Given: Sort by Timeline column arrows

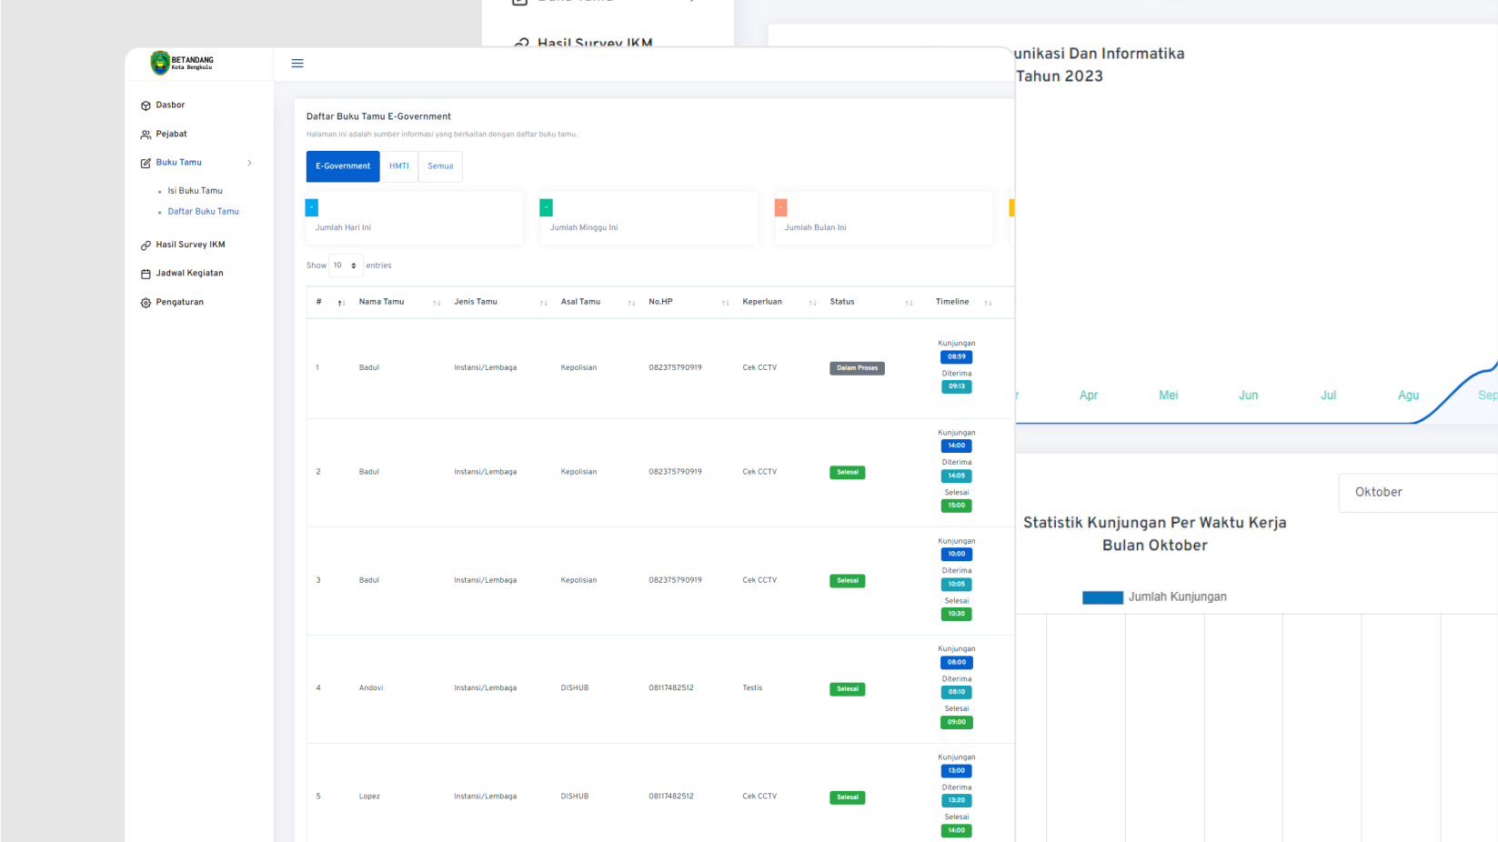Looking at the screenshot, I should pos(988,303).
